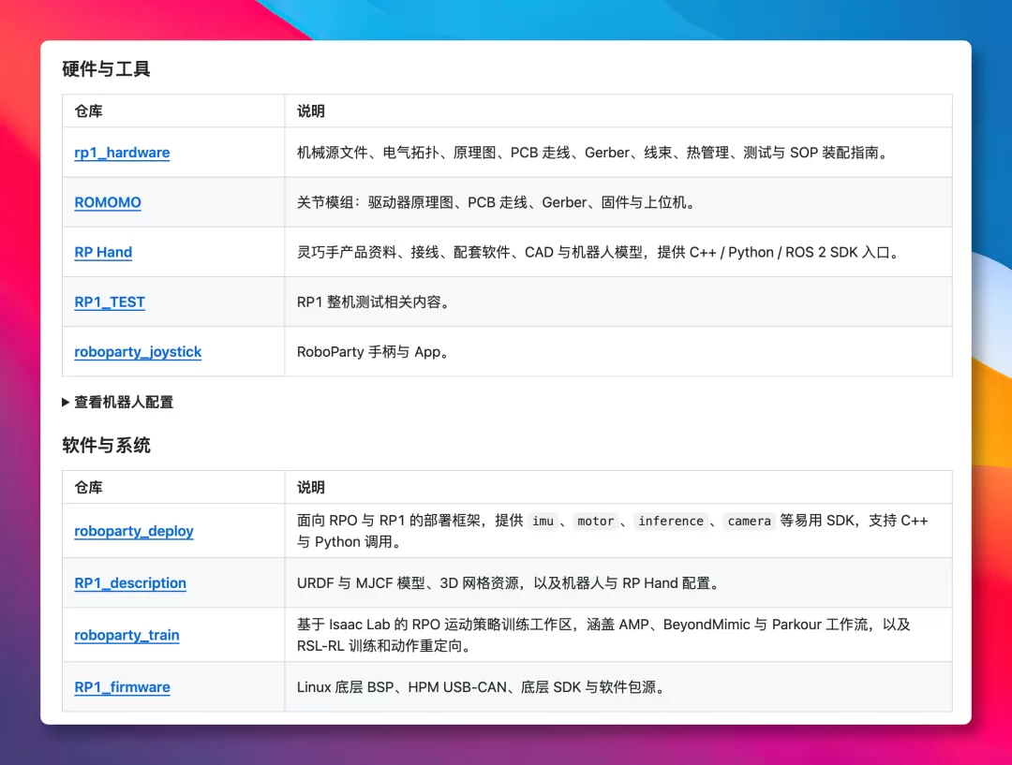The height and width of the screenshot is (765, 1012).
Task: Open the roboparty_train repository link
Action: [126, 636]
